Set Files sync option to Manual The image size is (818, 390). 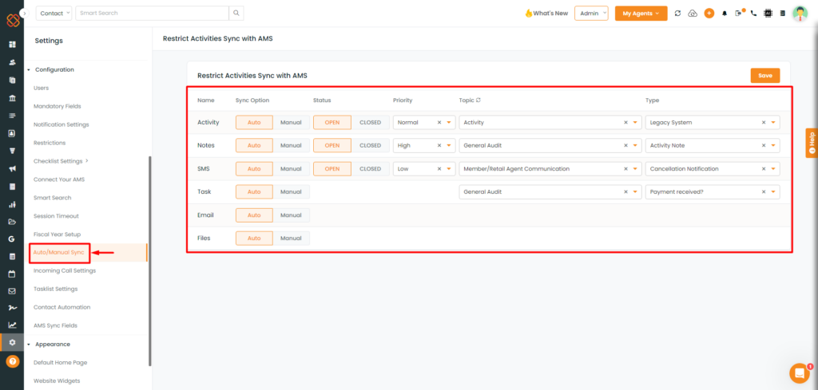[x=291, y=238]
